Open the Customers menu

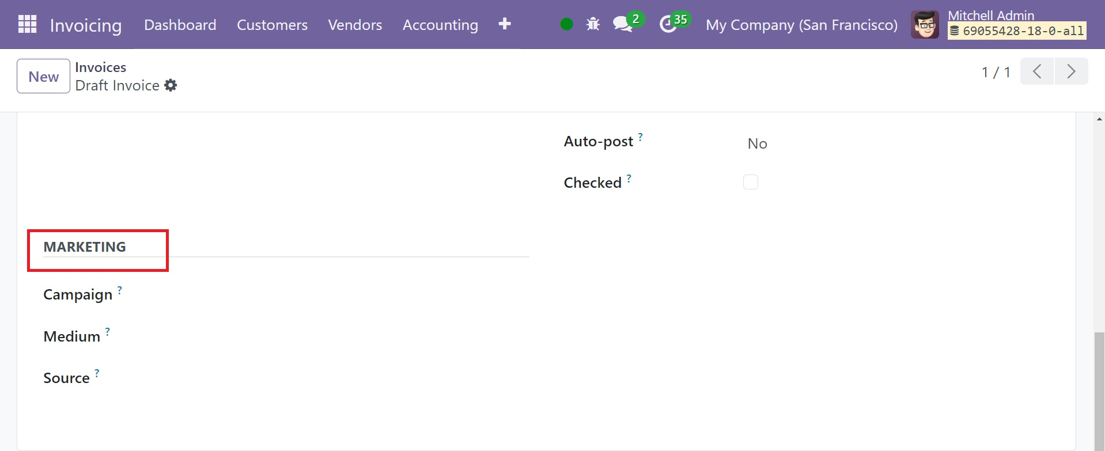(x=272, y=25)
